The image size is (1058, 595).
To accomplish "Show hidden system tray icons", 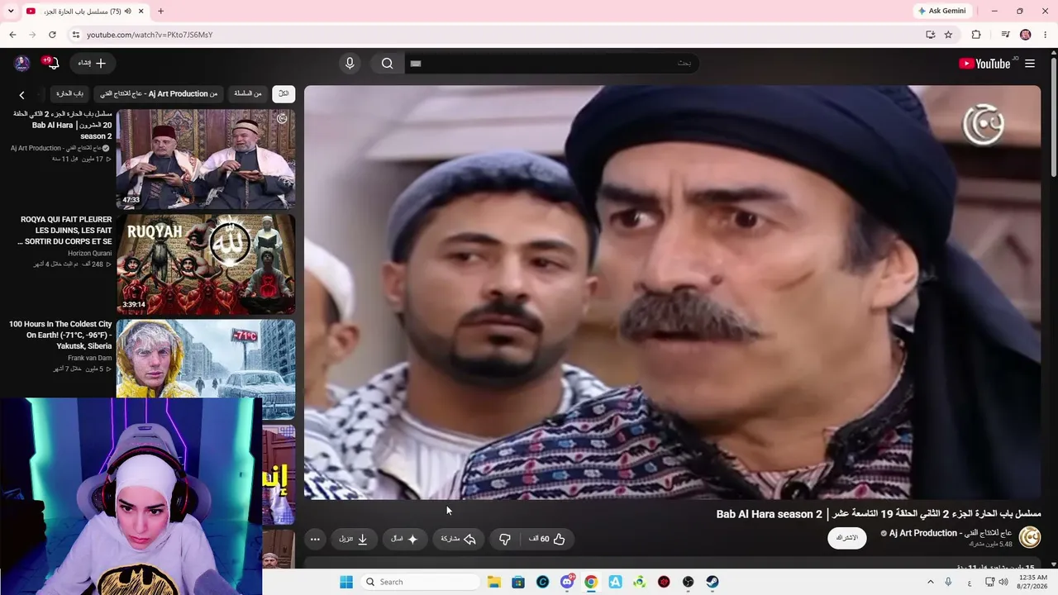I will pos(930,582).
